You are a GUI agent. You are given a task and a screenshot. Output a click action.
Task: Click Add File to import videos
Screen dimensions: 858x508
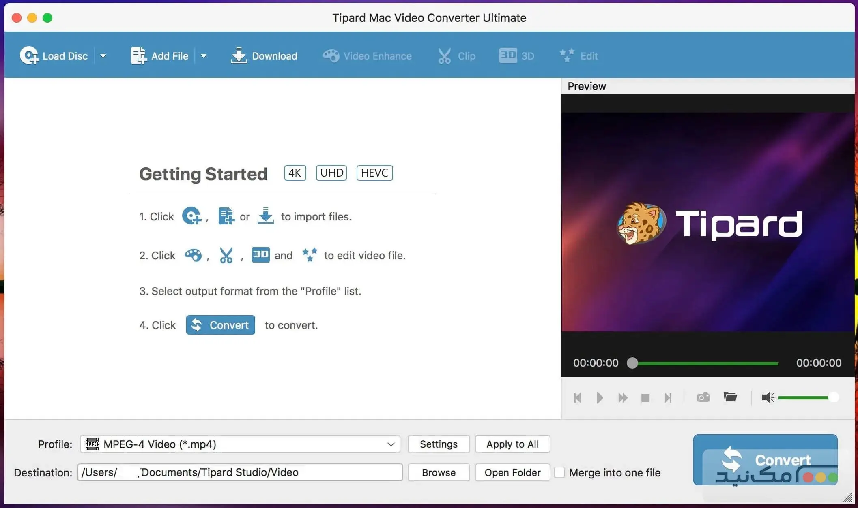159,55
